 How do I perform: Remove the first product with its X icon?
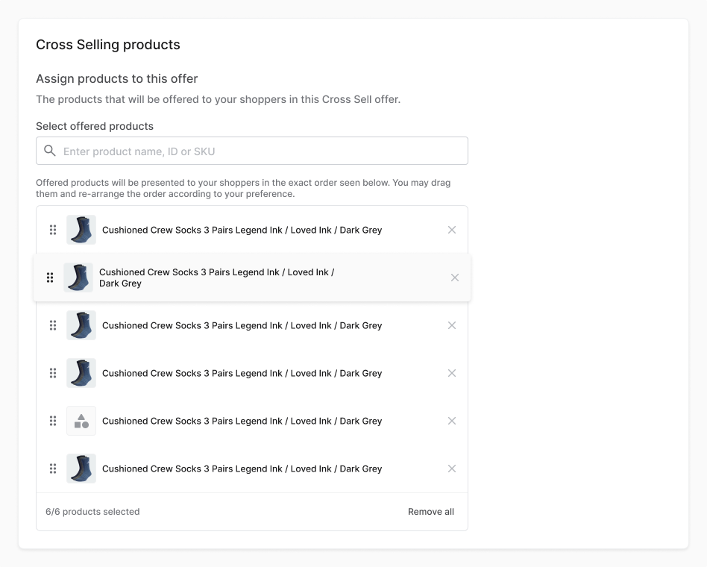tap(452, 230)
